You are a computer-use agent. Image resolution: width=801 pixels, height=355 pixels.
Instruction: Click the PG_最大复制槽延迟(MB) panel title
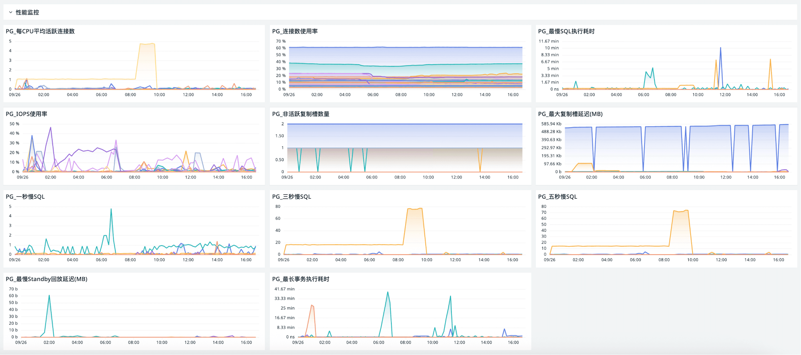pyautogui.click(x=570, y=114)
